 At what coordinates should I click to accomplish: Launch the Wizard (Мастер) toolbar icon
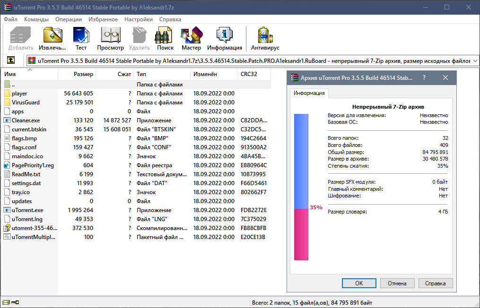pos(191,39)
